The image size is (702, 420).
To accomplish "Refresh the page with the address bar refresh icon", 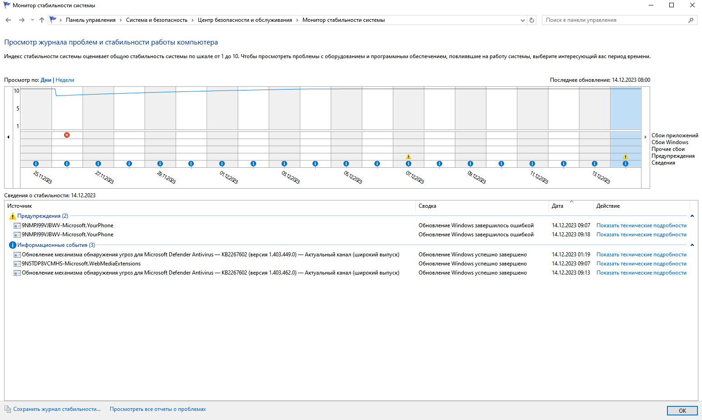I will coord(532,20).
